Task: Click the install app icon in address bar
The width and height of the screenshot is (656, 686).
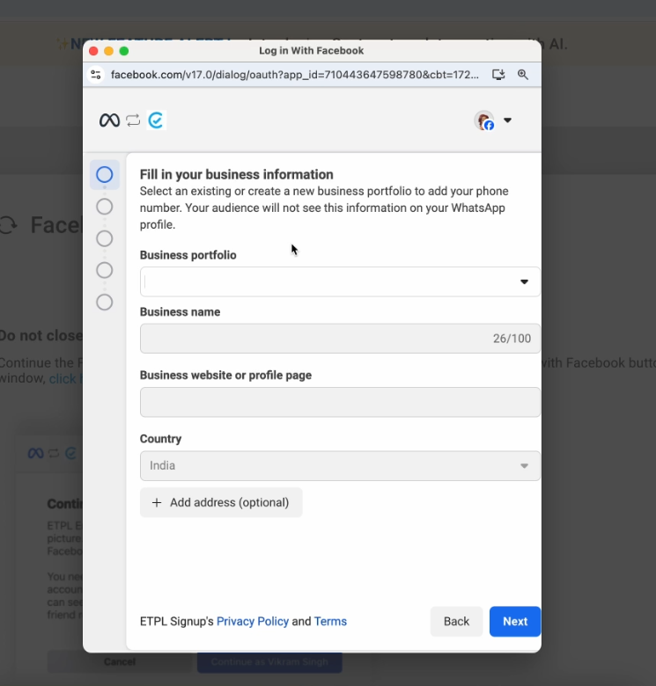Action: 498,75
